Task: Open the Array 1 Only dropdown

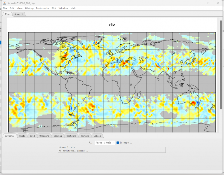Action: (105, 143)
